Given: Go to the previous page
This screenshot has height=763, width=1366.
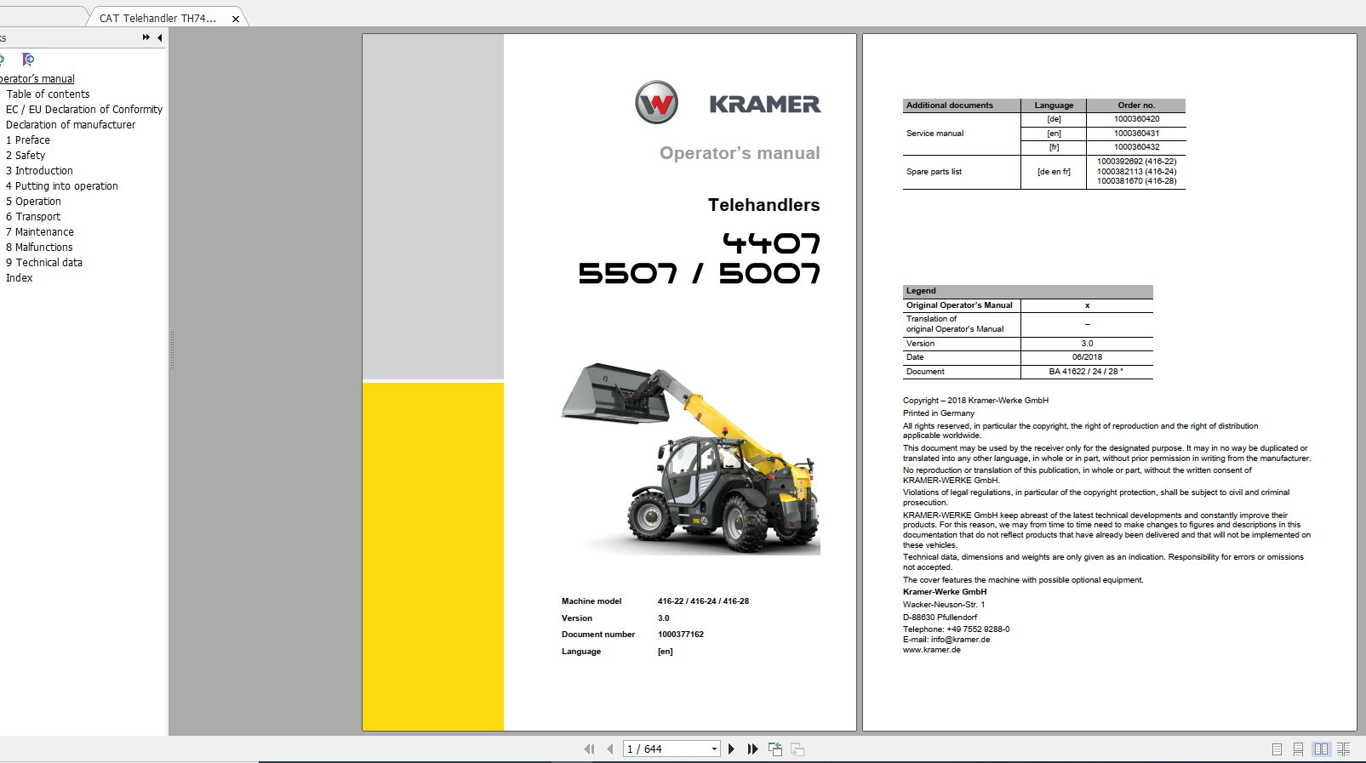Looking at the screenshot, I should click(610, 749).
